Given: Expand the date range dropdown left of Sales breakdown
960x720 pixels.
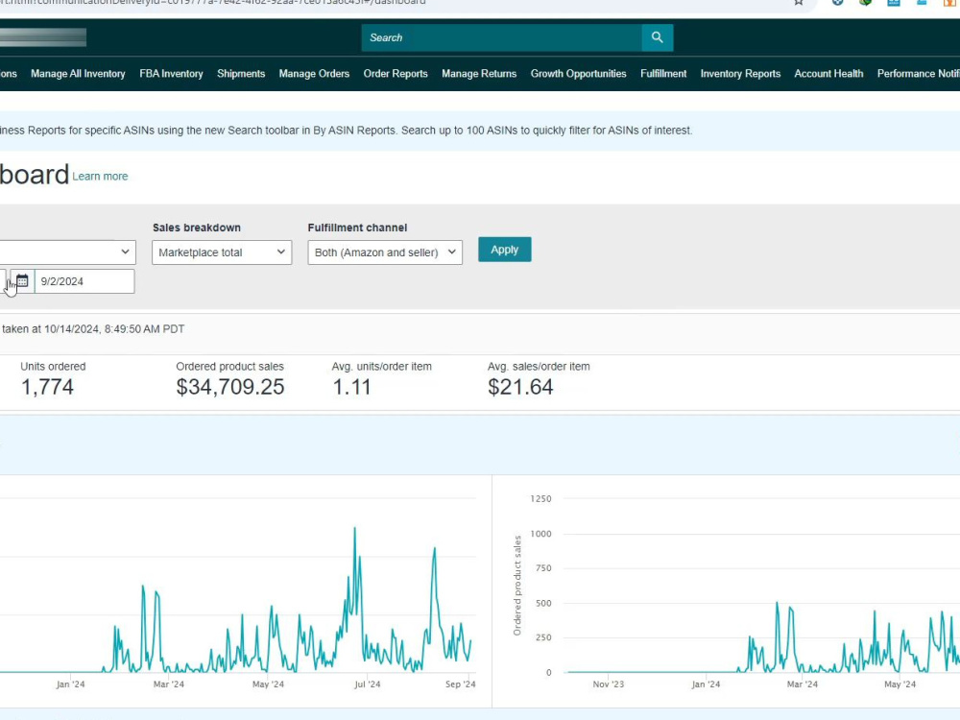Looking at the screenshot, I should [67, 252].
